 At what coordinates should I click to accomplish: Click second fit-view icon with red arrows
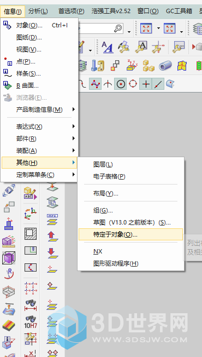pyautogui.click(x=169, y=28)
